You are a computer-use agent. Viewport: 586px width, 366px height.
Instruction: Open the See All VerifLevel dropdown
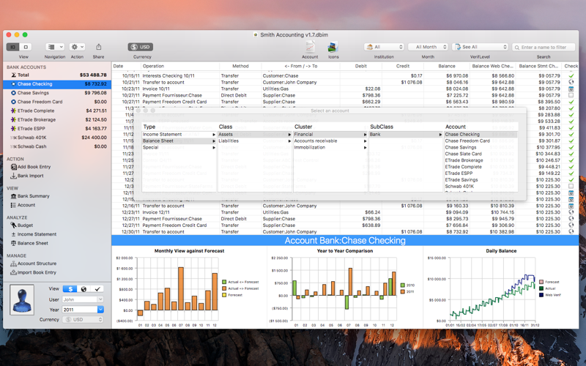(x=480, y=47)
